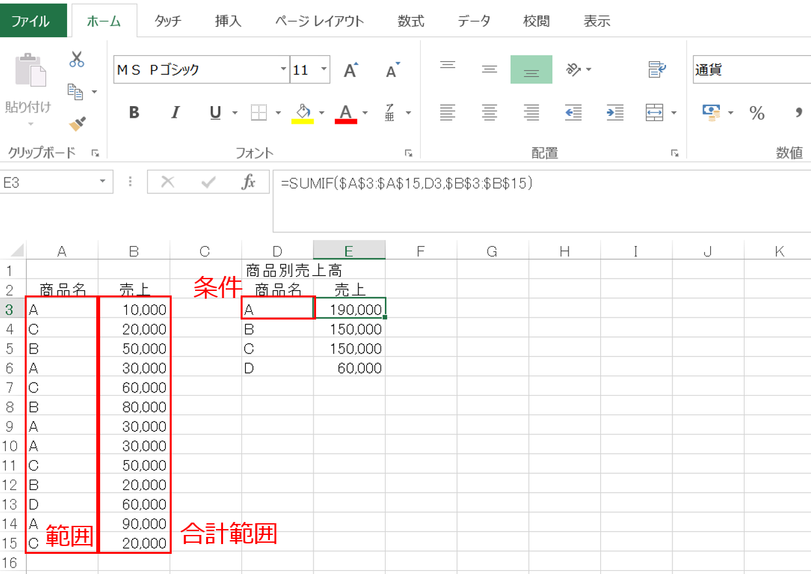The height and width of the screenshot is (574, 811).
Task: Click the Decrease Indent icon
Action: pyautogui.click(x=573, y=113)
